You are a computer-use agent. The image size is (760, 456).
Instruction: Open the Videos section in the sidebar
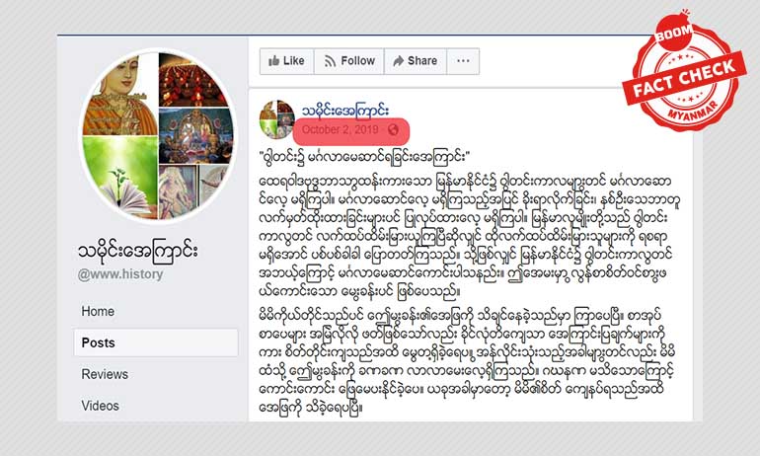pyautogui.click(x=100, y=406)
